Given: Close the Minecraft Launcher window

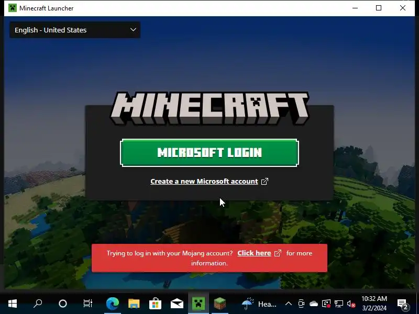Looking at the screenshot, I should click(x=403, y=8).
